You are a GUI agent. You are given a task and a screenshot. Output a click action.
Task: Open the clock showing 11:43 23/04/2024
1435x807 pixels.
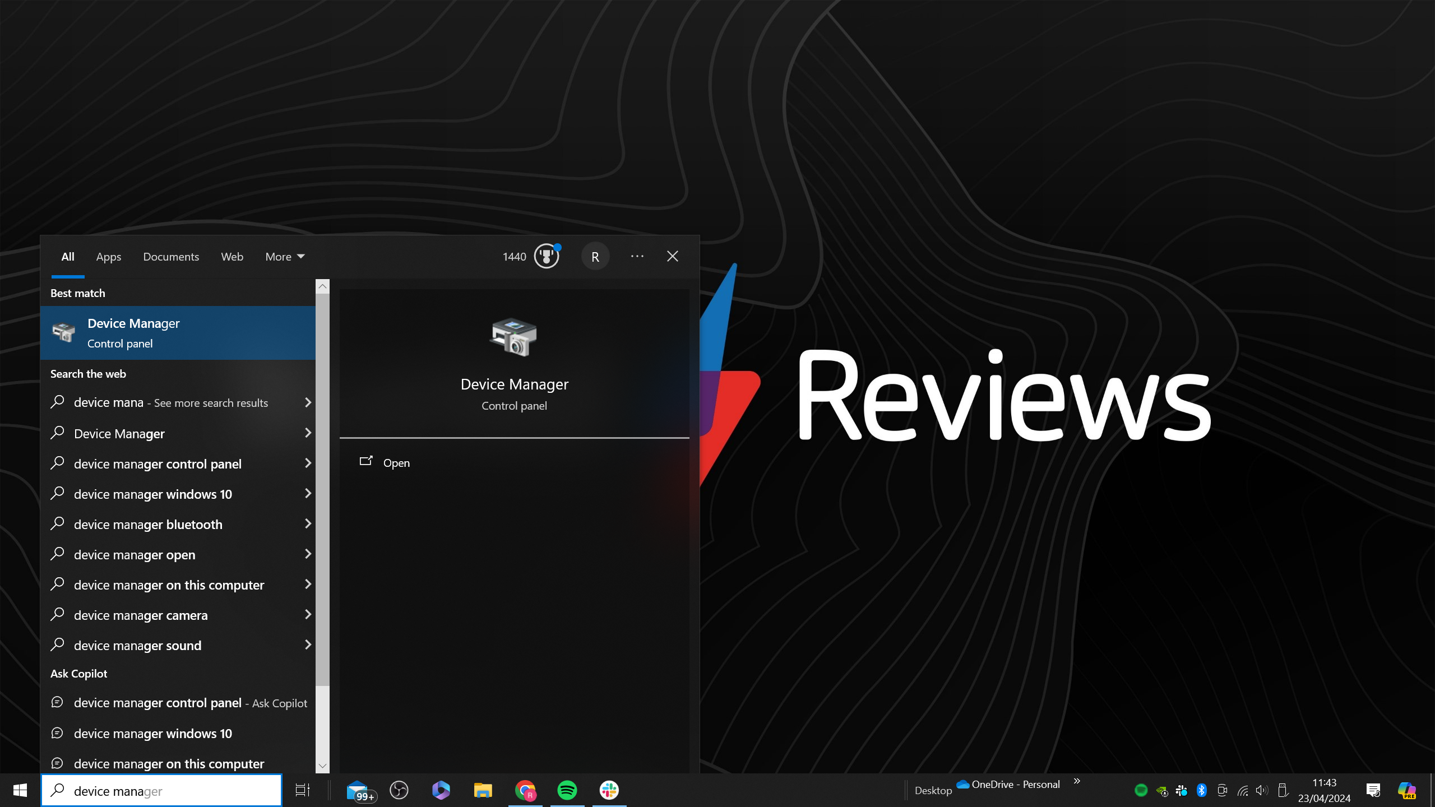point(1324,790)
